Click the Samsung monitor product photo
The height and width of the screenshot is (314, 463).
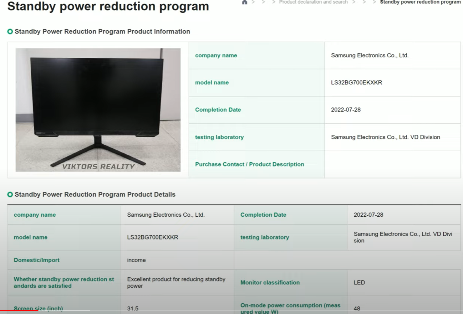tap(98, 107)
